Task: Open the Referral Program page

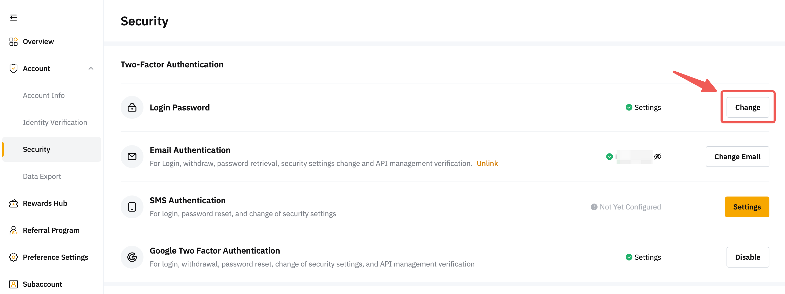Action: tap(51, 230)
